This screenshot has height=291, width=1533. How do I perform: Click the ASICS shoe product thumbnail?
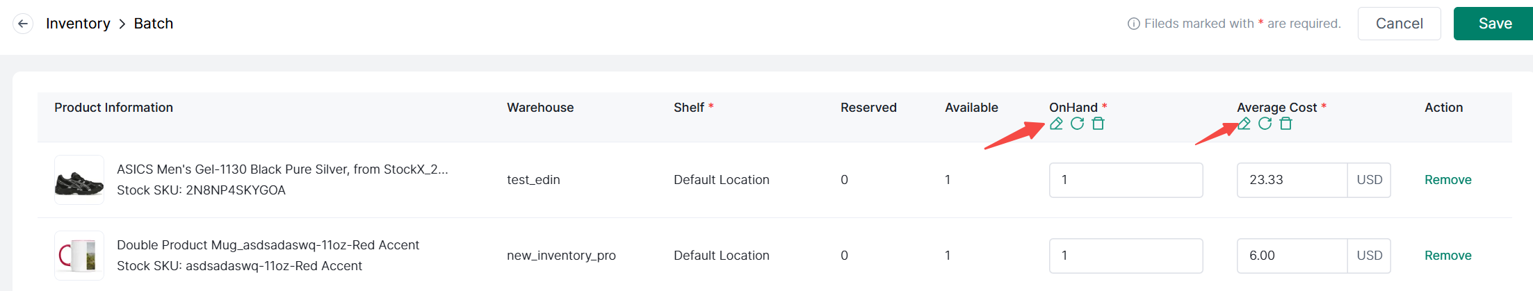pyautogui.click(x=79, y=180)
